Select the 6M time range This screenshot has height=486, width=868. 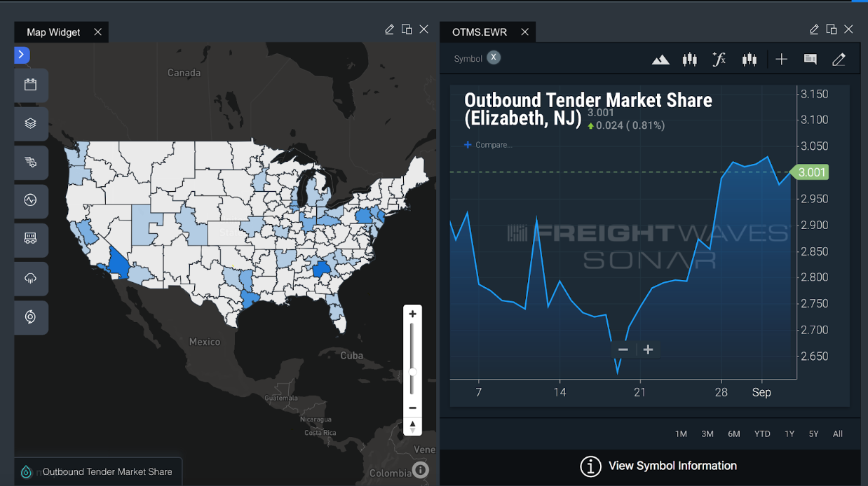(x=734, y=434)
